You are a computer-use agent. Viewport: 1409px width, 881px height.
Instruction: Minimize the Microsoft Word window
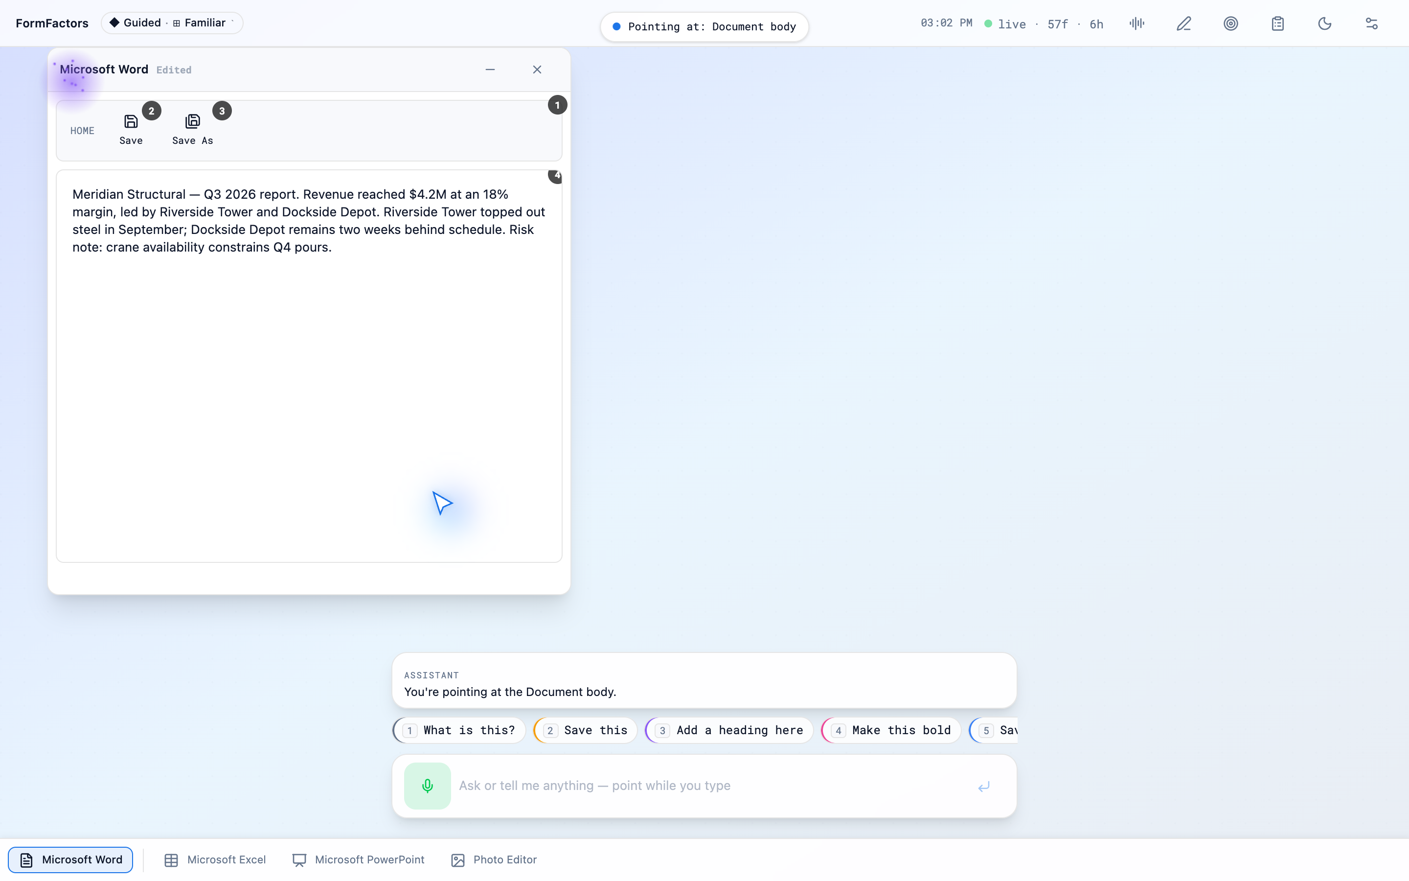(x=490, y=70)
